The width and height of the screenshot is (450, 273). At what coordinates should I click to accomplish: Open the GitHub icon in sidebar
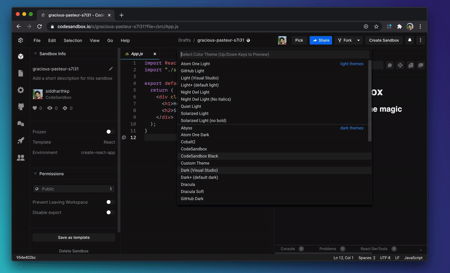click(21, 107)
